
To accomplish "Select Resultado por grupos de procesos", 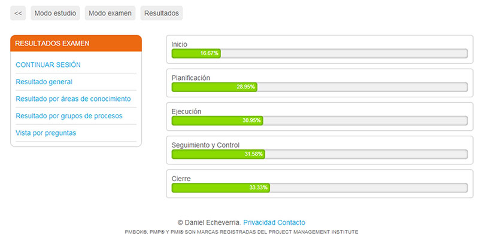I will tap(69, 116).
